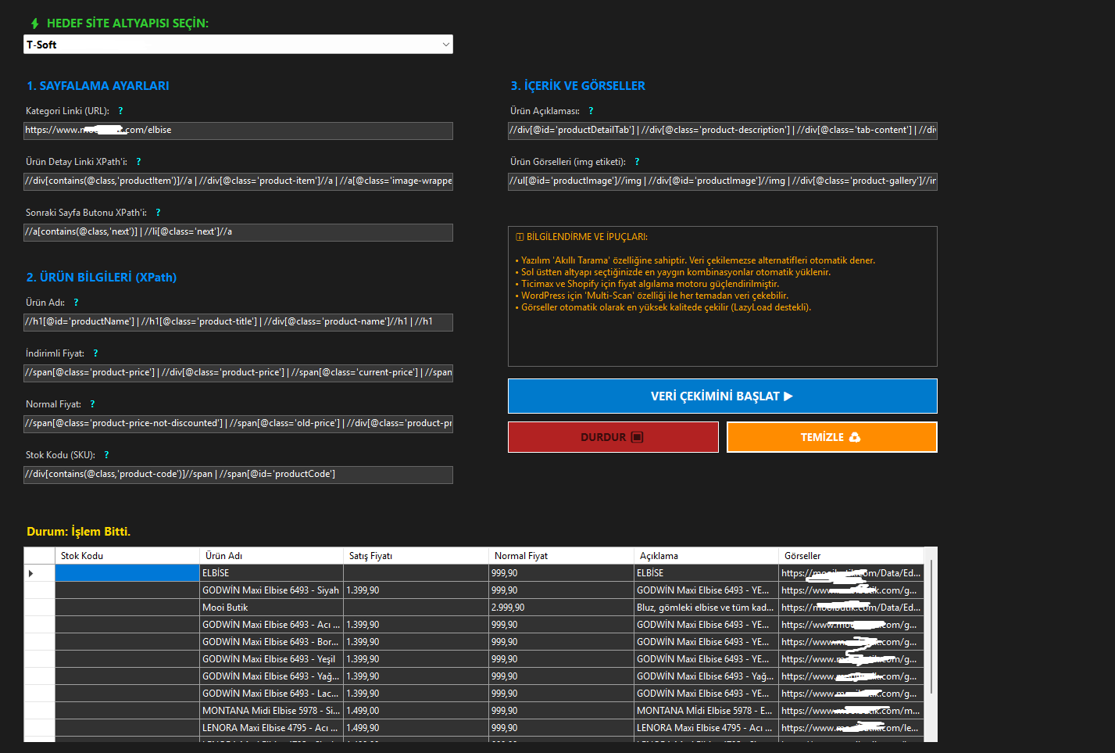Select the LENORA Maxi Elbise 4795 name cell
The height and width of the screenshot is (753, 1115).
point(271,728)
